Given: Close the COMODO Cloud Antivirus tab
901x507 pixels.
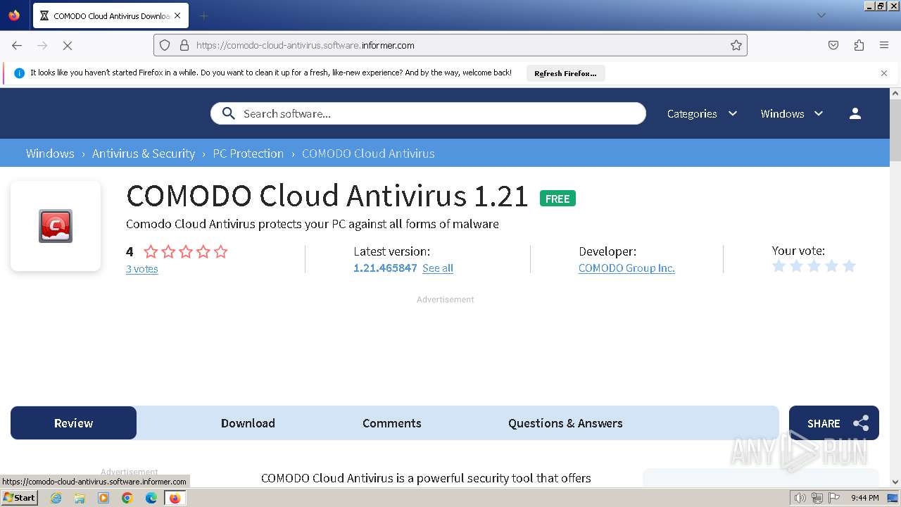Looking at the screenshot, I should pos(177,15).
